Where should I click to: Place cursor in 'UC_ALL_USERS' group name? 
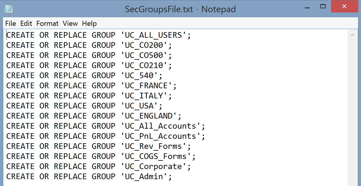153,35
